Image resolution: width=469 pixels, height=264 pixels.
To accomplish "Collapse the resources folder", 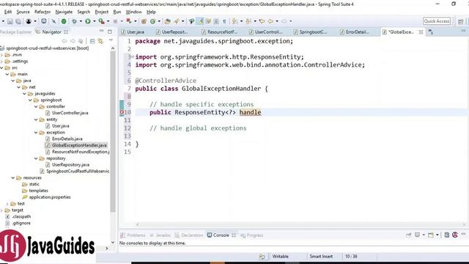I will (13, 177).
